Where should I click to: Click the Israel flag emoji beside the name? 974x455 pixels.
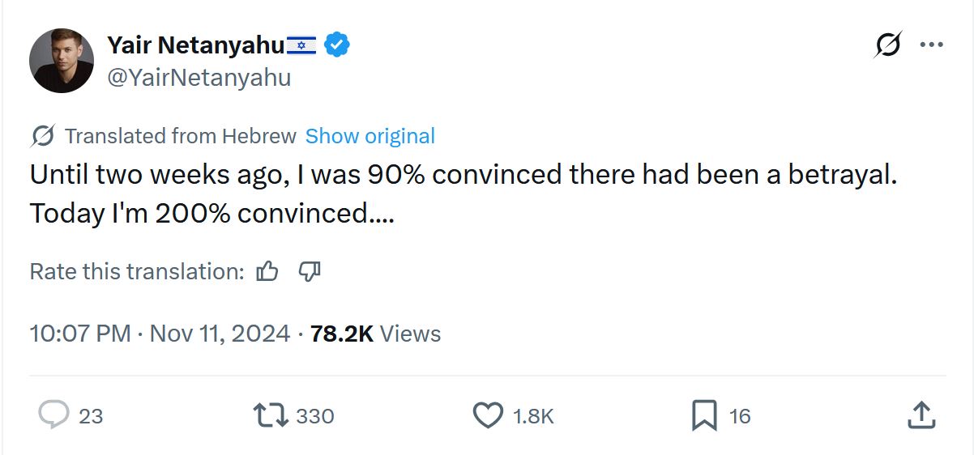pos(301,46)
